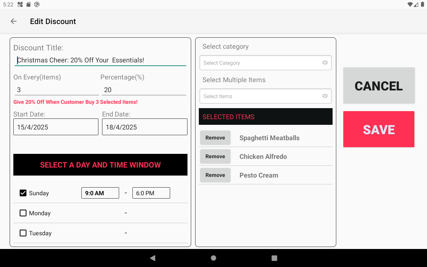Enable the Monday checkbox
427x267 pixels.
click(x=23, y=213)
